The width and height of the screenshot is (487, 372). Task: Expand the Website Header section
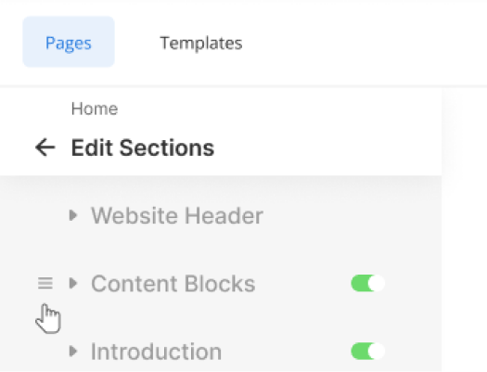coord(73,215)
